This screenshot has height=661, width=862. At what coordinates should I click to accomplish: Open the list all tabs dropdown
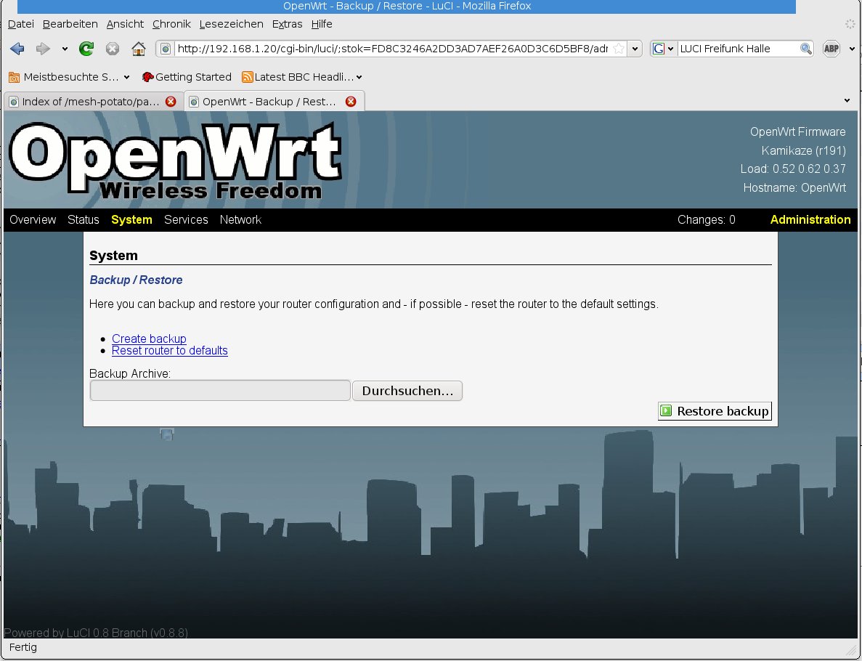click(847, 101)
